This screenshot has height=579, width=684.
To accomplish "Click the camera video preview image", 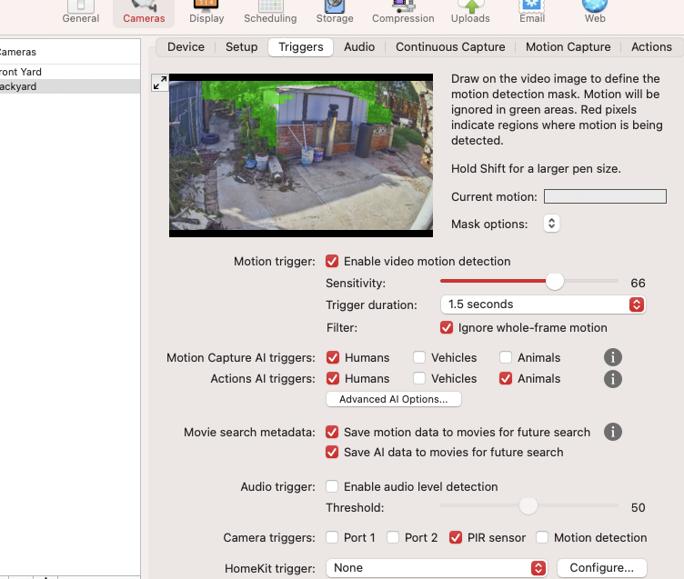I will [301, 155].
